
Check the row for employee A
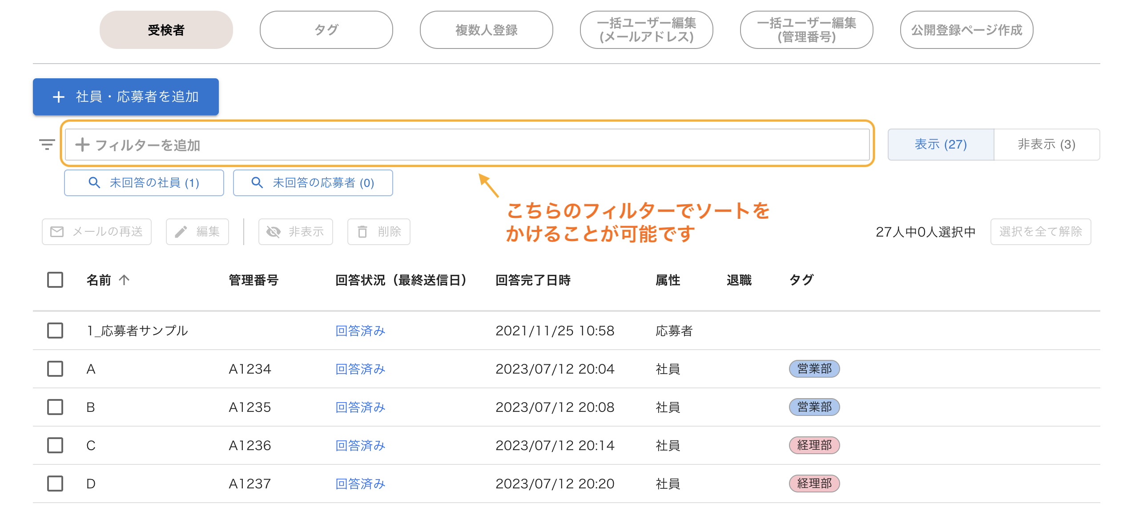[55, 369]
